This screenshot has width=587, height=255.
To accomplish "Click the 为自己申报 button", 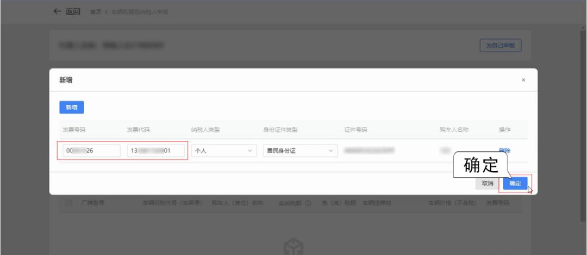I will (x=501, y=45).
